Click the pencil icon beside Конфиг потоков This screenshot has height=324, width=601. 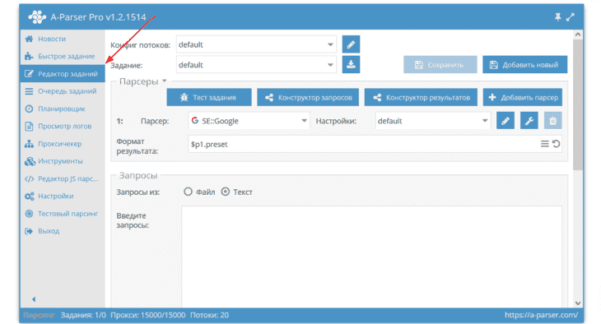click(x=351, y=44)
